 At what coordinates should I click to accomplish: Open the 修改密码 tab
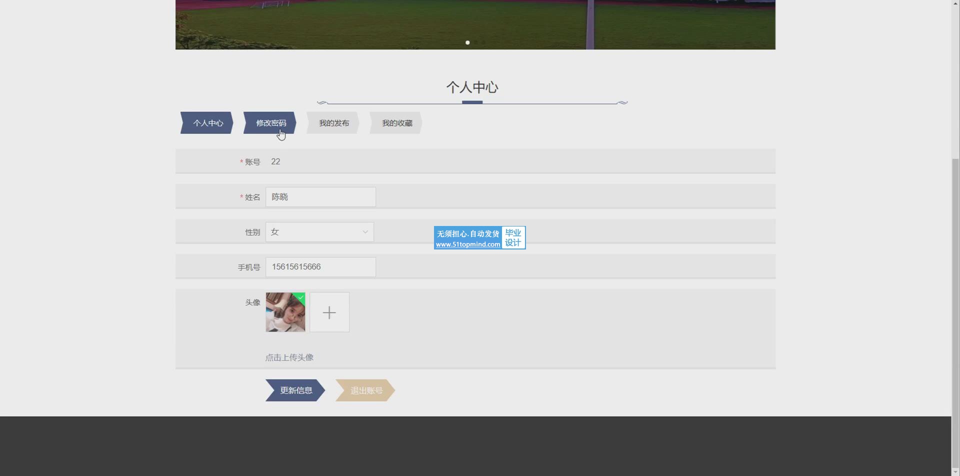[x=270, y=123]
